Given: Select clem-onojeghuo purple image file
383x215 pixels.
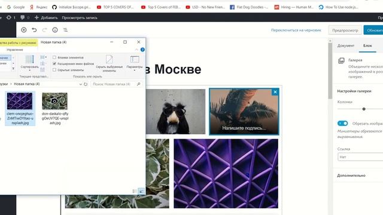Looking at the screenshot, I should (20, 109).
